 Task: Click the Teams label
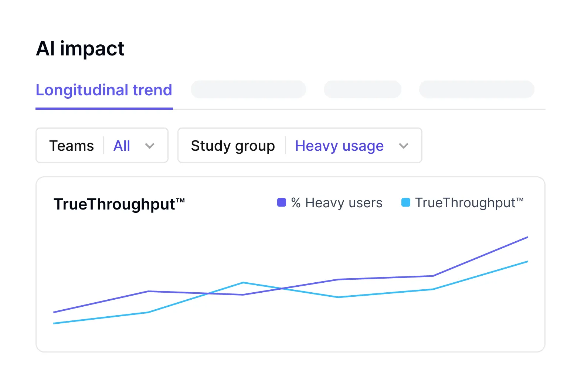click(x=72, y=146)
